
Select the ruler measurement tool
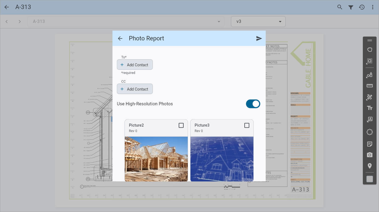point(370,86)
